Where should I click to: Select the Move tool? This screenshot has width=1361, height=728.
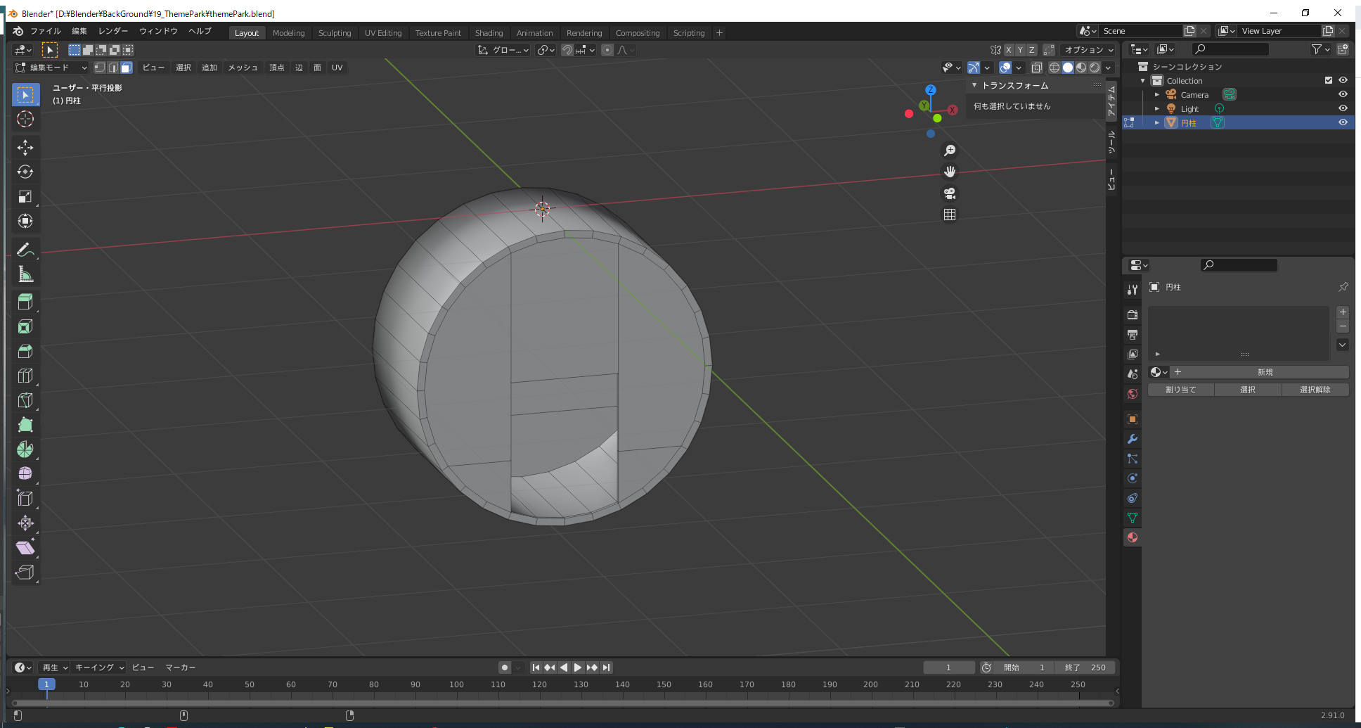coord(25,148)
